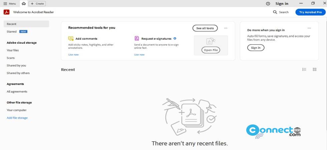Click the Add comments tool title
The height and width of the screenshot is (150, 327).
[86, 39]
